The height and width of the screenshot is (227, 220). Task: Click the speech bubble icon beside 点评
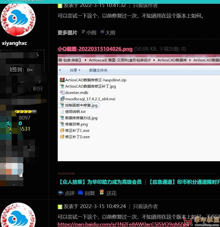61,193
